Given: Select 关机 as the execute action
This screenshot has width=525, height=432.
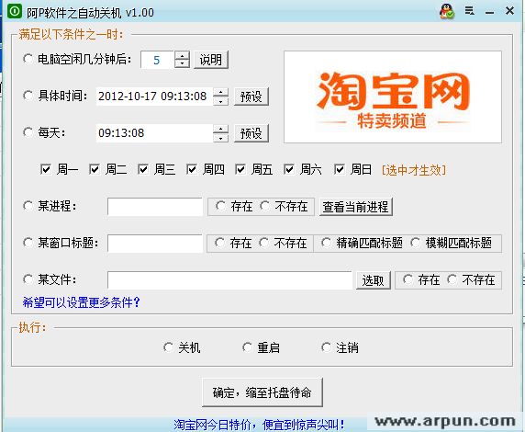Looking at the screenshot, I should (182, 347).
